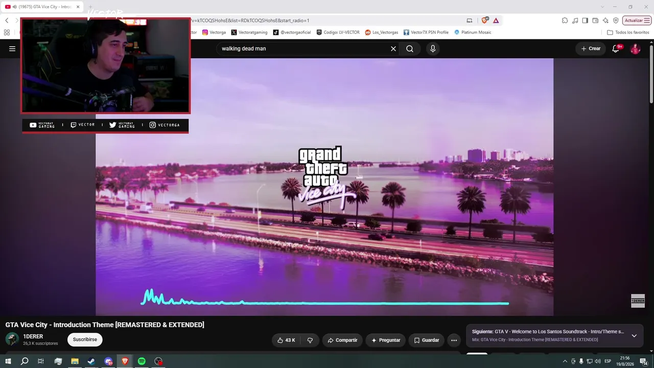
Task: Focus the YouTube search field
Action: point(304,49)
